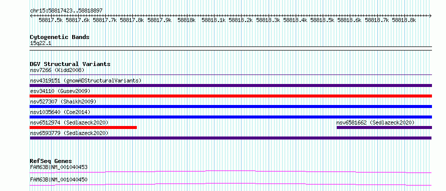
Task: Select variant label nsv6593779 (Sedlazeck2020)
Action: point(69,133)
